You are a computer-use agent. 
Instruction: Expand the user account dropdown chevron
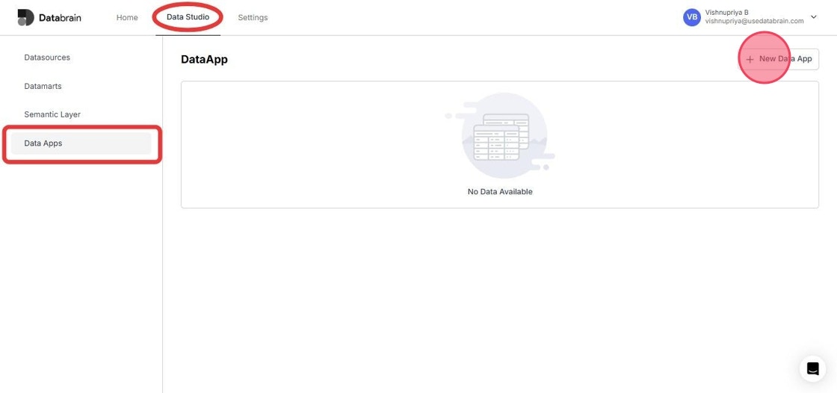click(814, 17)
